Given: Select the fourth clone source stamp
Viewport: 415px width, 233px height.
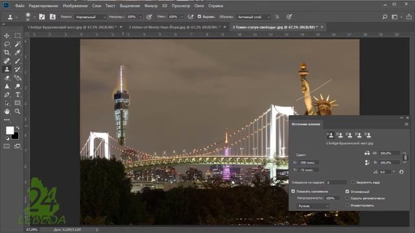Looking at the screenshot, I should click(x=359, y=135).
